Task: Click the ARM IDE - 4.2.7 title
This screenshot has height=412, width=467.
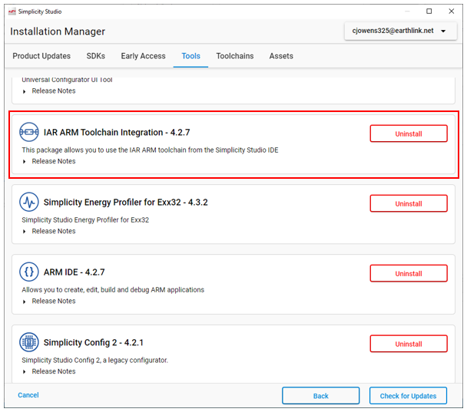Action: coord(75,272)
